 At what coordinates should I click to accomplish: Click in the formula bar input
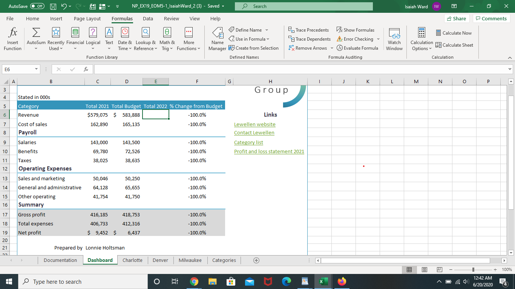tap(300, 69)
